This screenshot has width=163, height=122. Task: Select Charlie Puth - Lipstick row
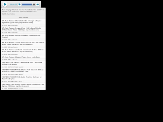tap(23, 71)
